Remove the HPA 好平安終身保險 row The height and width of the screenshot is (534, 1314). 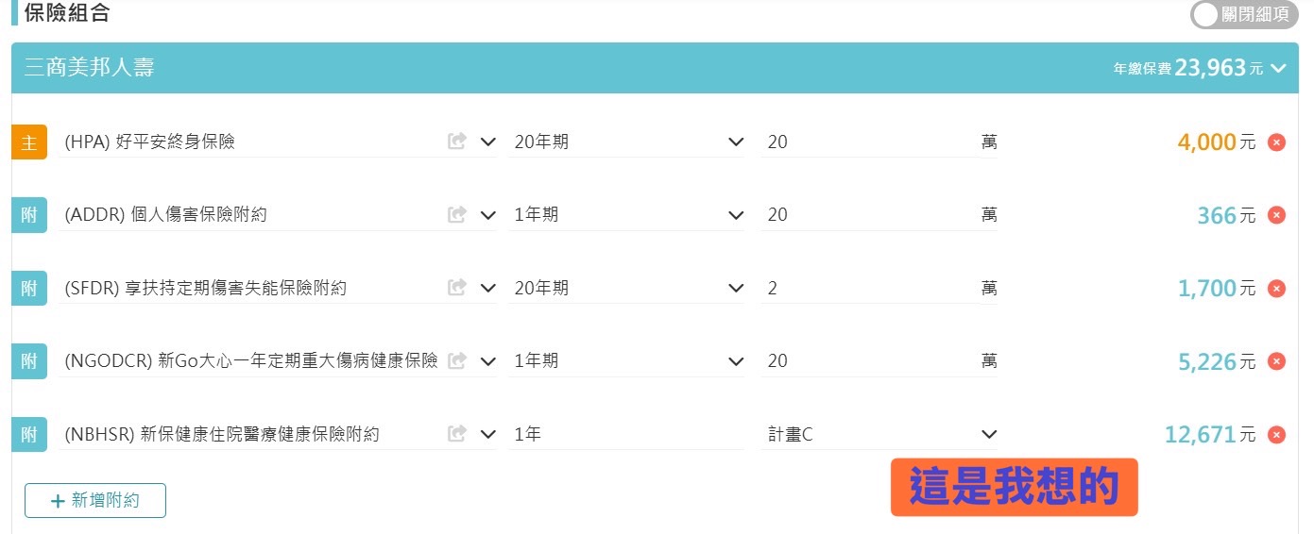click(x=1276, y=142)
